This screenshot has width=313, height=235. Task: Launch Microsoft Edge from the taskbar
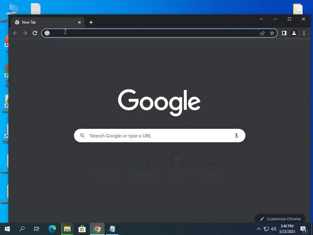(x=52, y=229)
